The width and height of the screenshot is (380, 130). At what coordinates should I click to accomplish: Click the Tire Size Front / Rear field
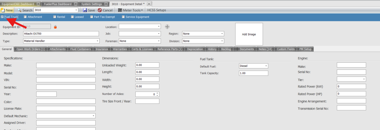point(147,101)
